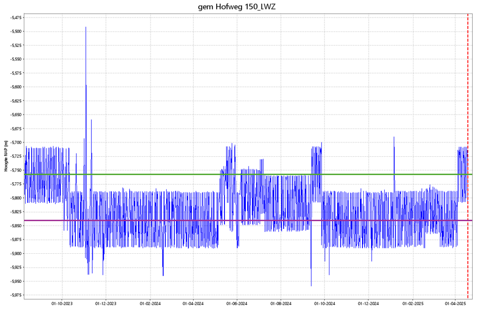Click the tallest blue spike's peak
The height and width of the screenshot is (309, 481).
coord(86,28)
